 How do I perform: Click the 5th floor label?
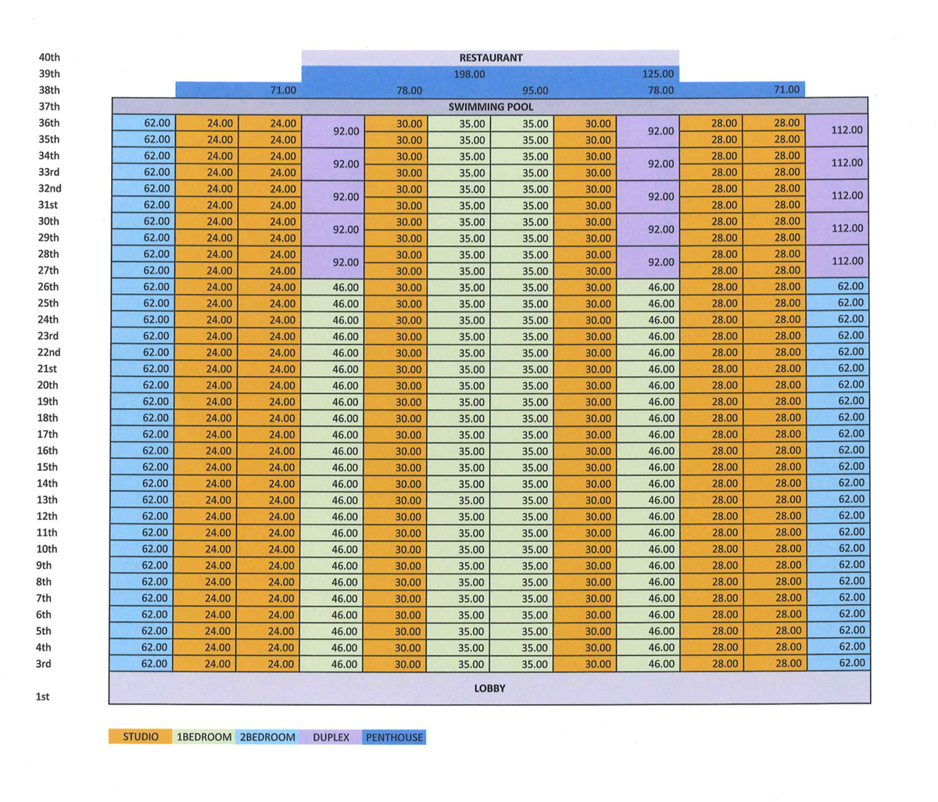pos(44,631)
